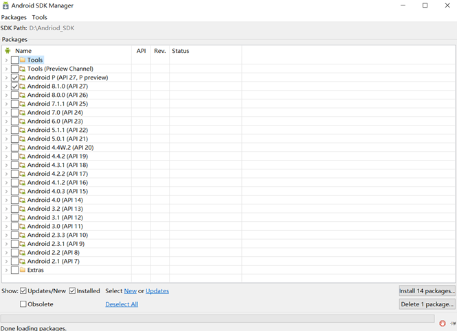Viewport: 457px width, 331px height.
Task: Expand the Tools tree node
Action: pos(6,60)
